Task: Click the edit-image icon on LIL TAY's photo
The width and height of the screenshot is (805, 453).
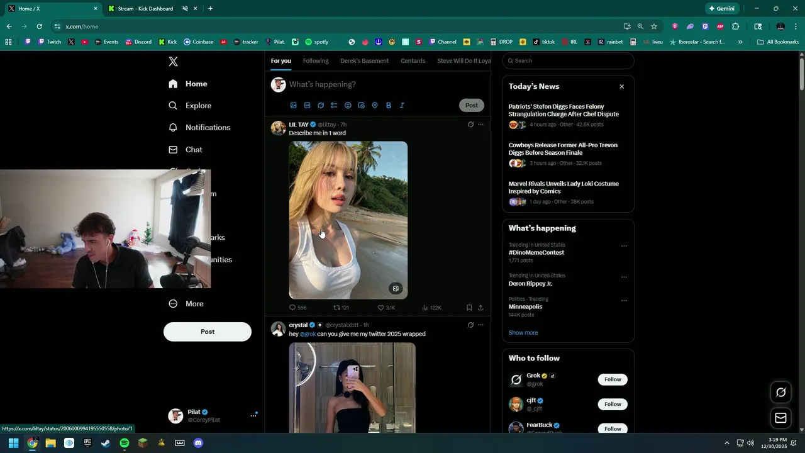Action: (x=396, y=289)
